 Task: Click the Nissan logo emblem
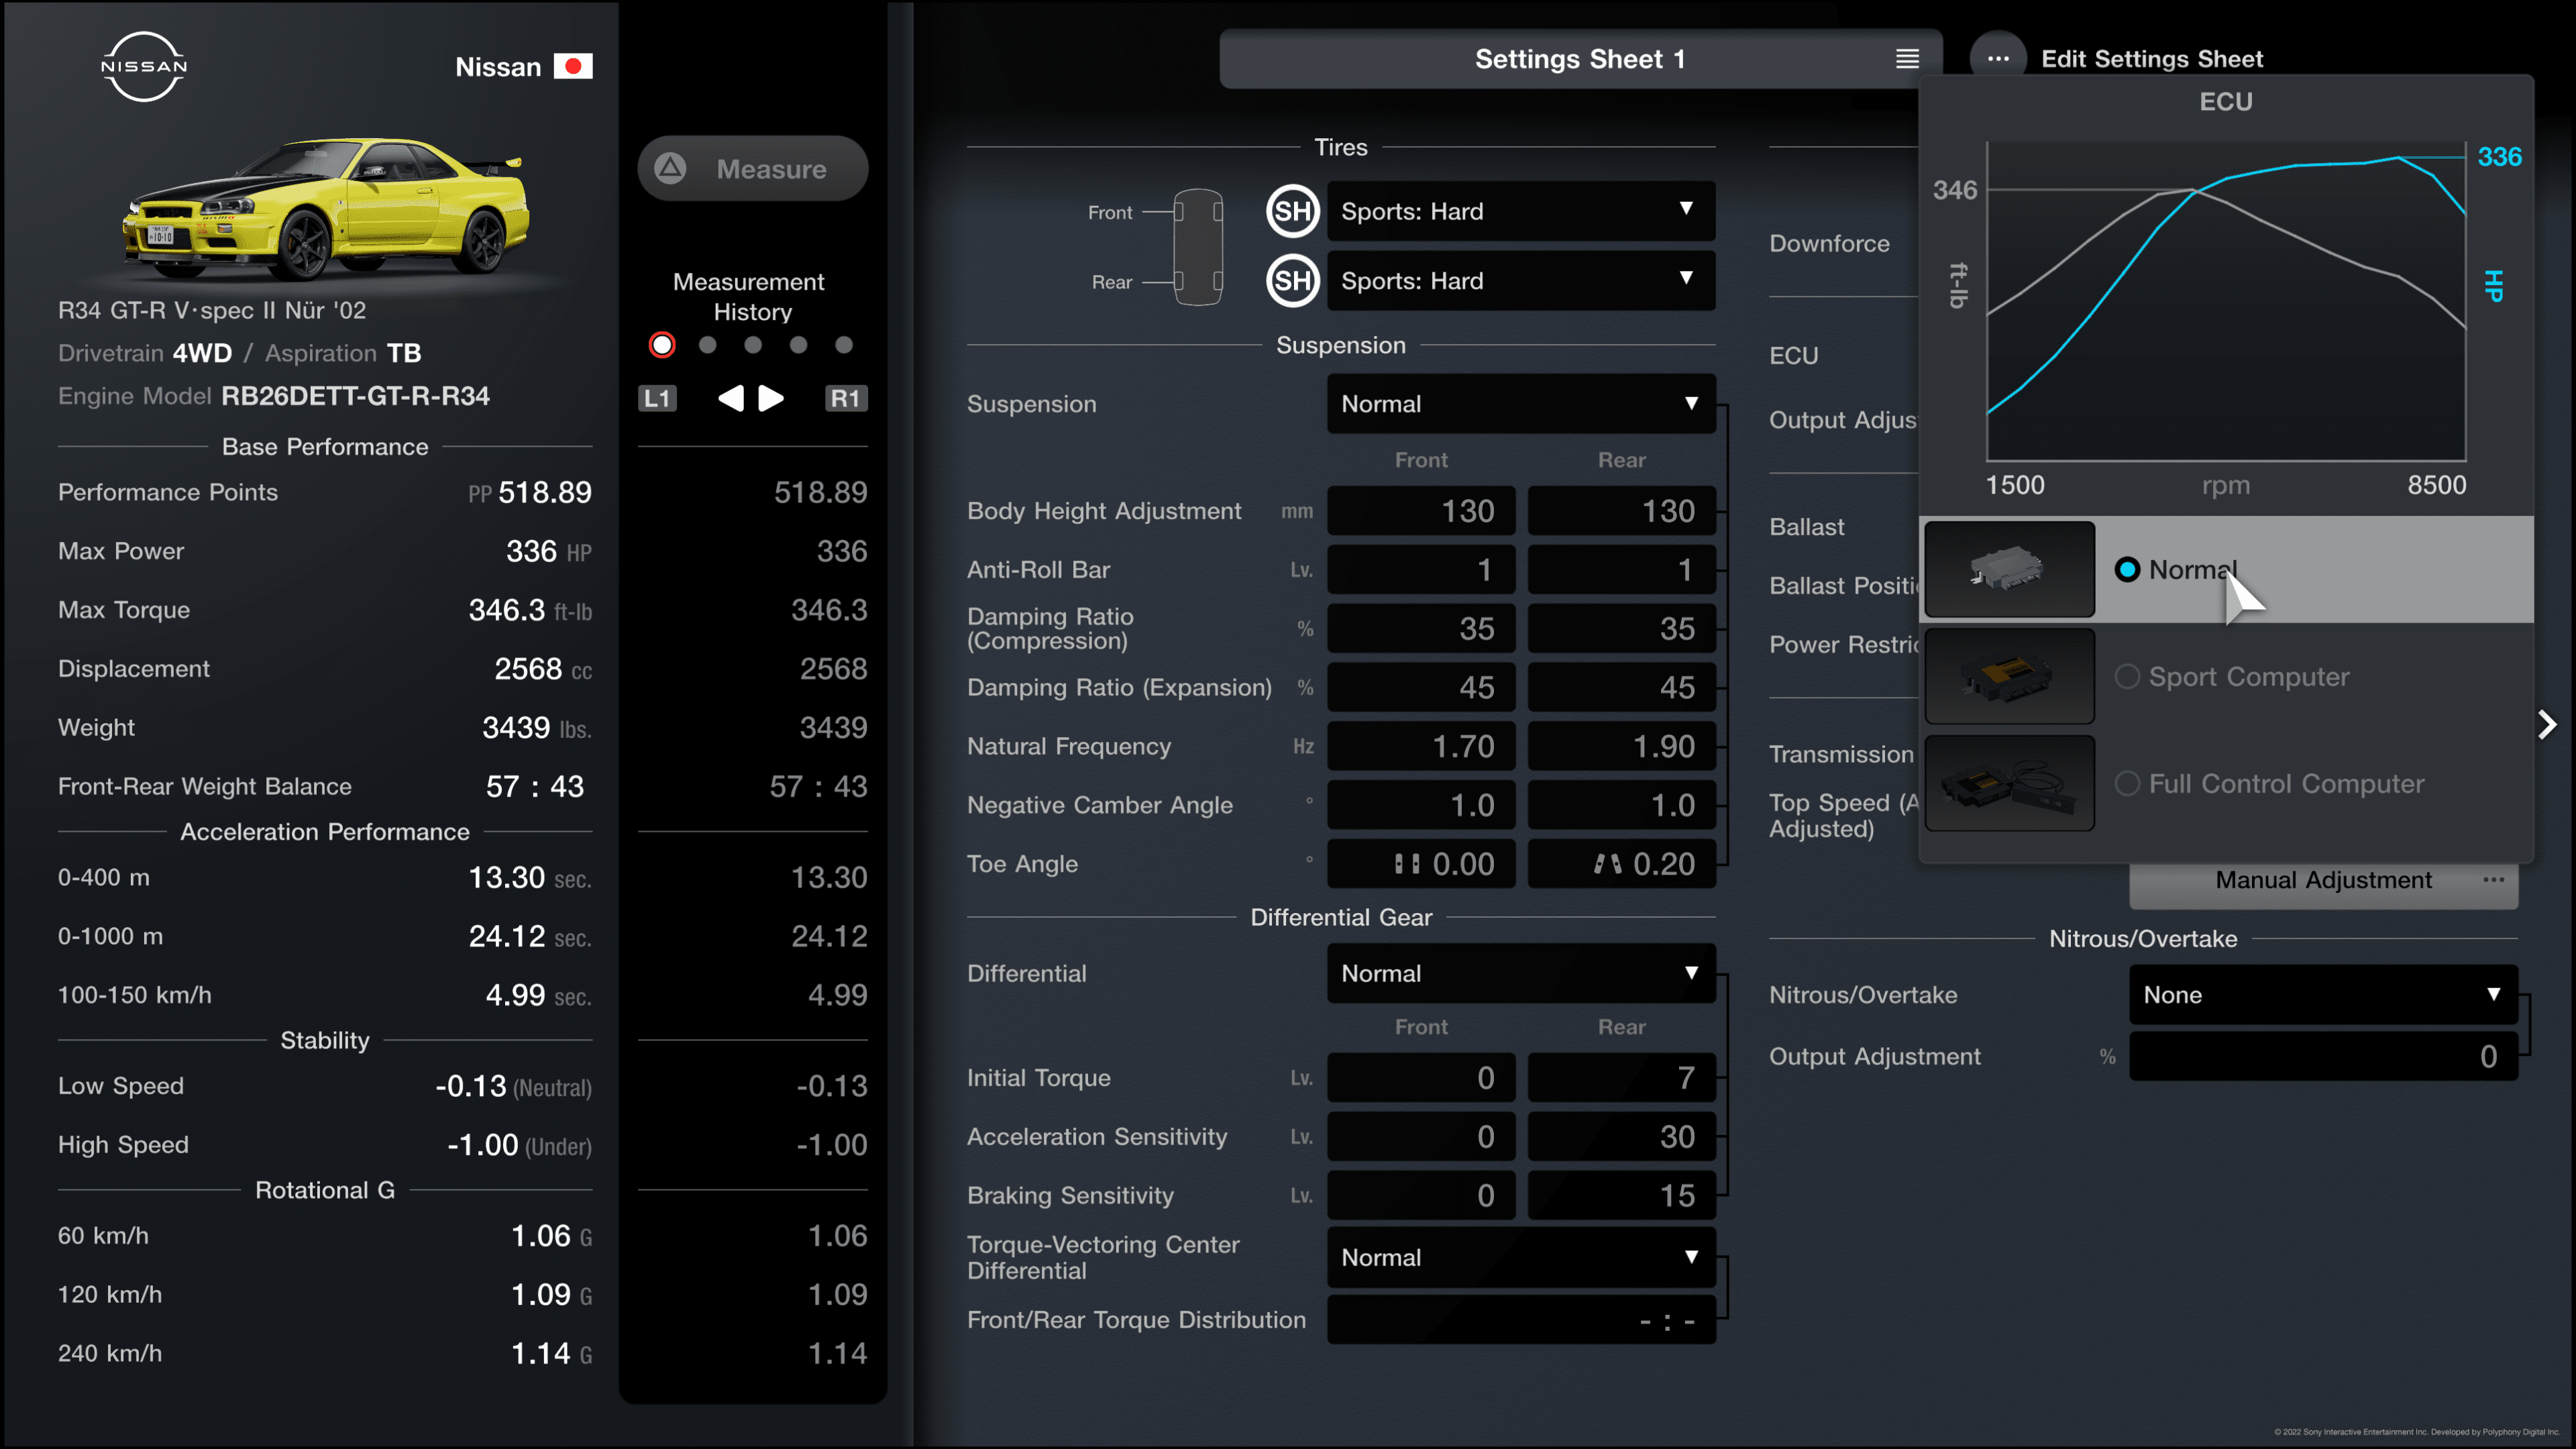coord(144,66)
